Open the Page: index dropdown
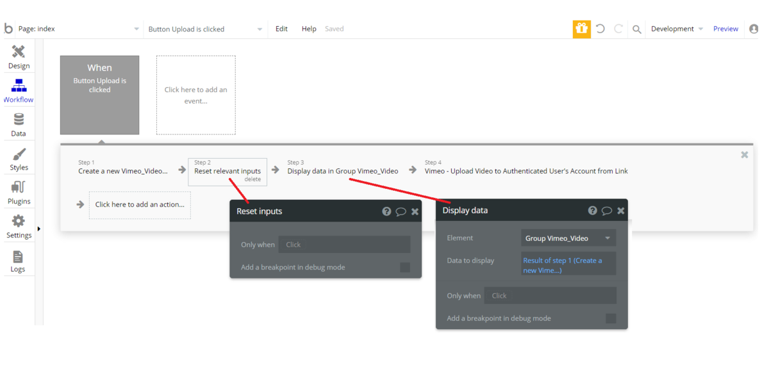The image size is (769, 379). tap(78, 29)
